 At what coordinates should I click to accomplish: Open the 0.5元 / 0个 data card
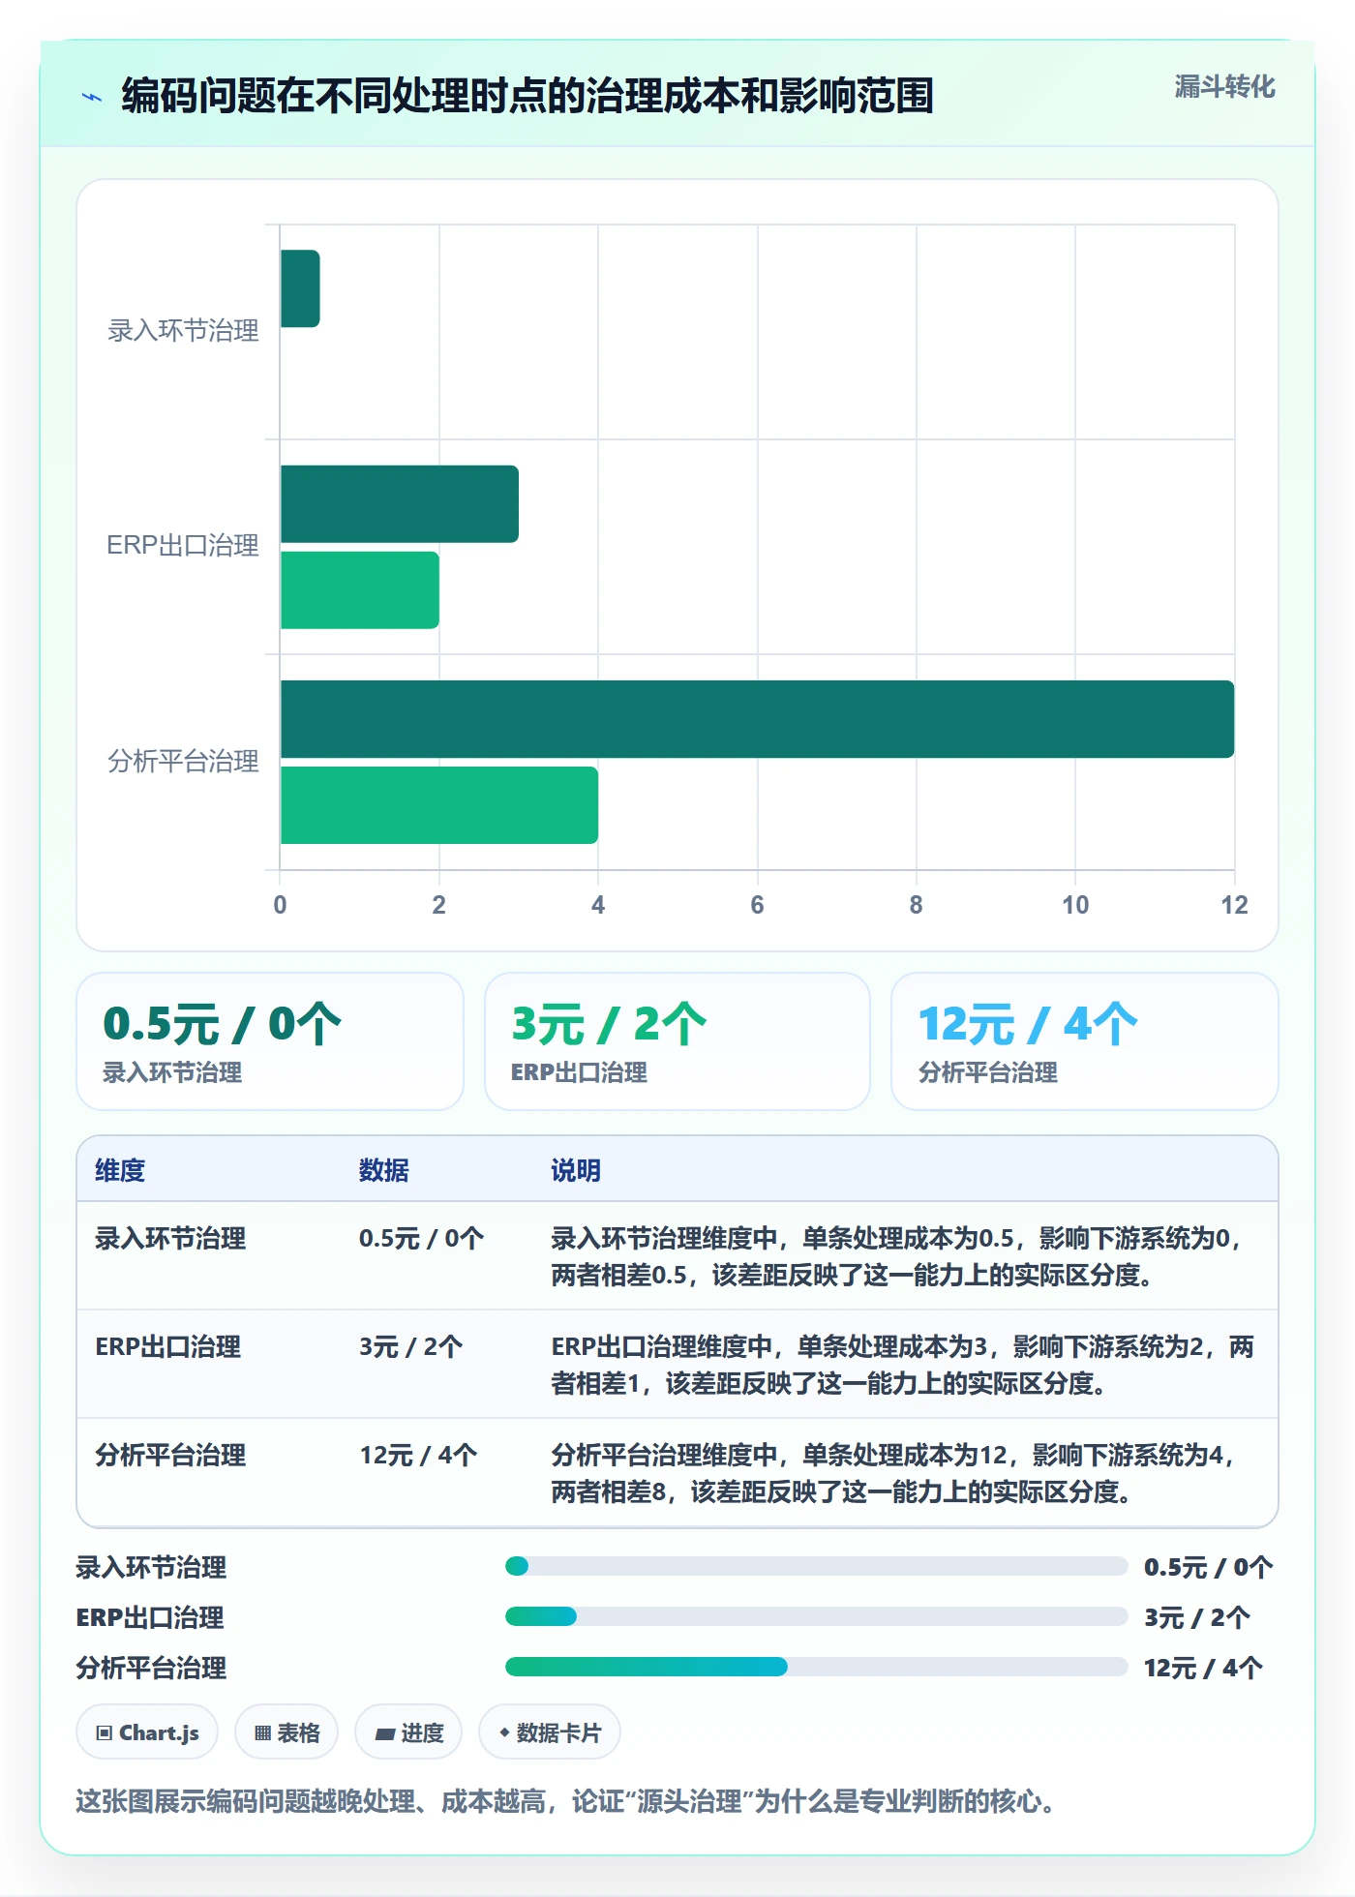tap(270, 1041)
